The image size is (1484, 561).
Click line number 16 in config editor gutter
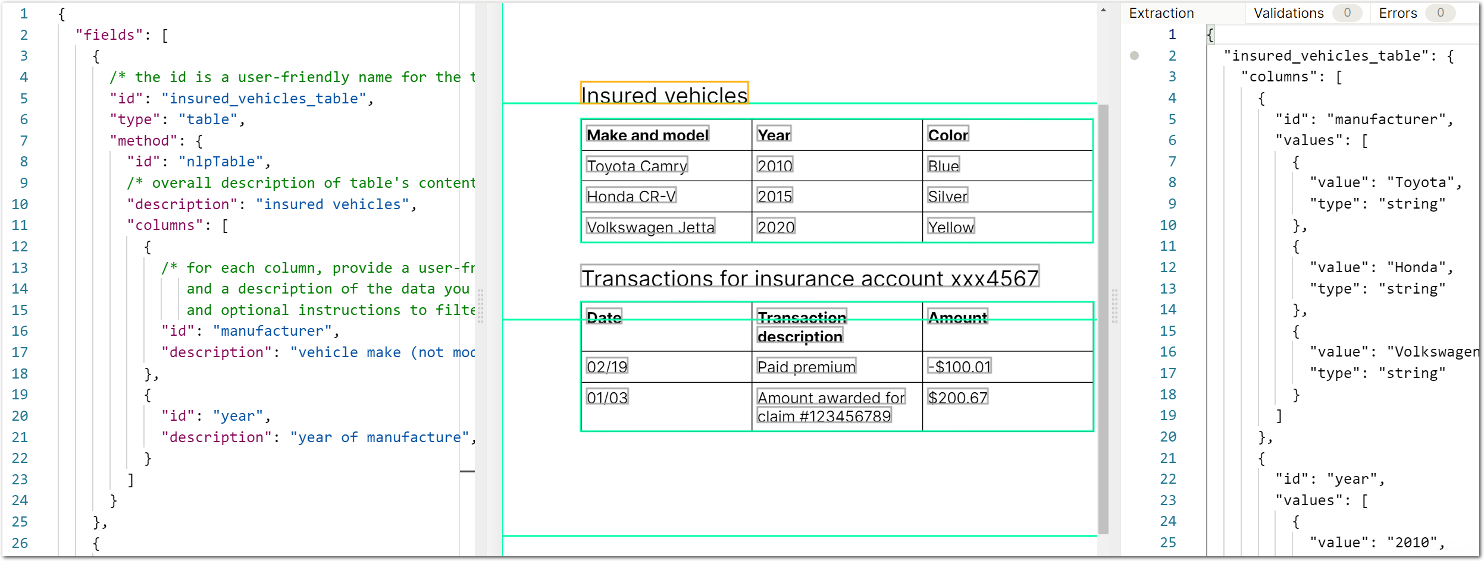click(20, 331)
